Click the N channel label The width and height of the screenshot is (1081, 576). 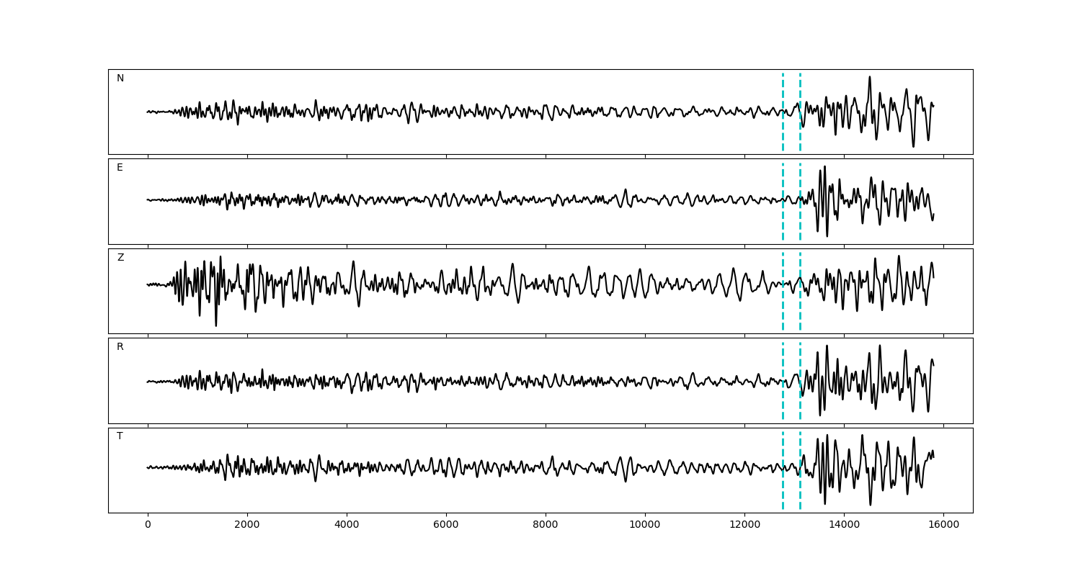coord(120,78)
